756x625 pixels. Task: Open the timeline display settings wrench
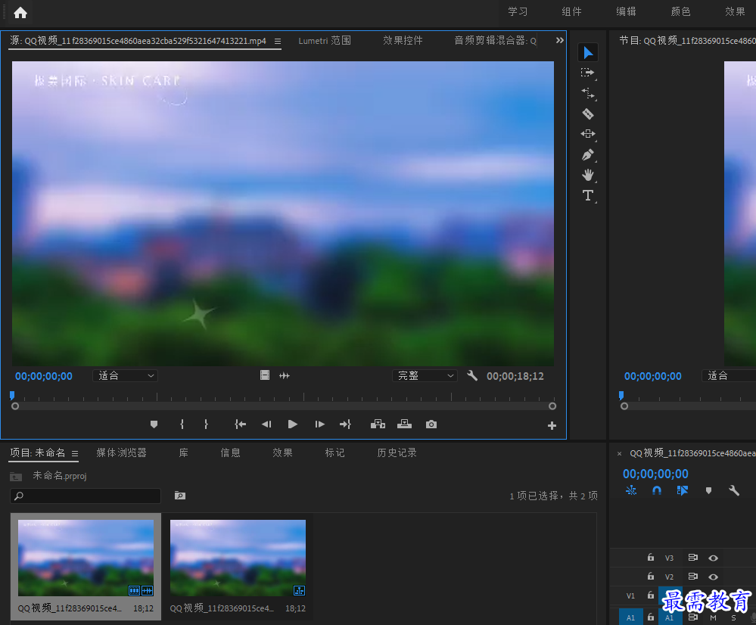(x=734, y=491)
